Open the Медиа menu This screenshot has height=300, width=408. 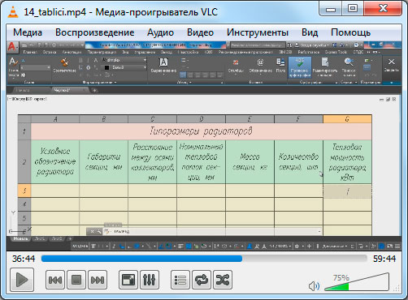pos(28,32)
